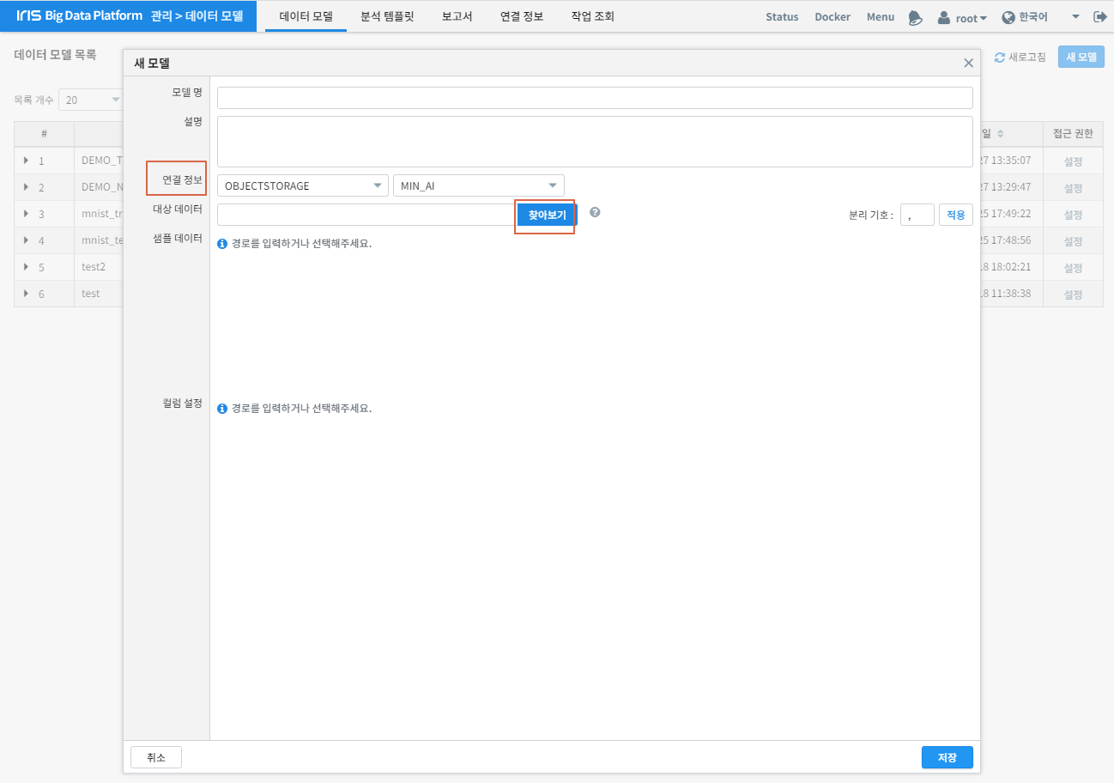Image resolution: width=1114 pixels, height=783 pixels.
Task: Open the 작업 조회 tab
Action: pyautogui.click(x=592, y=16)
